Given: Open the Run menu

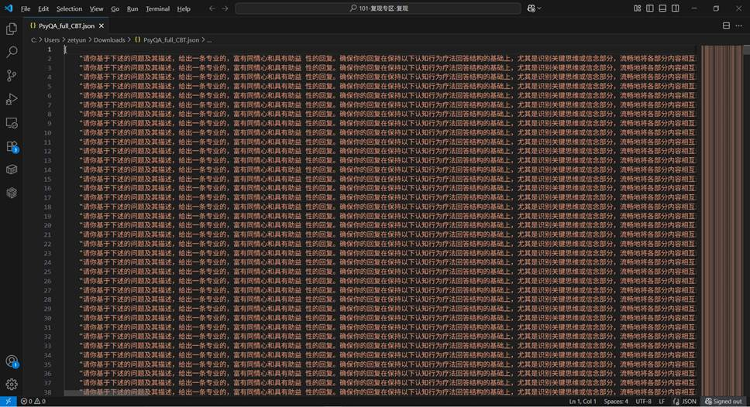Looking at the screenshot, I should tap(132, 9).
